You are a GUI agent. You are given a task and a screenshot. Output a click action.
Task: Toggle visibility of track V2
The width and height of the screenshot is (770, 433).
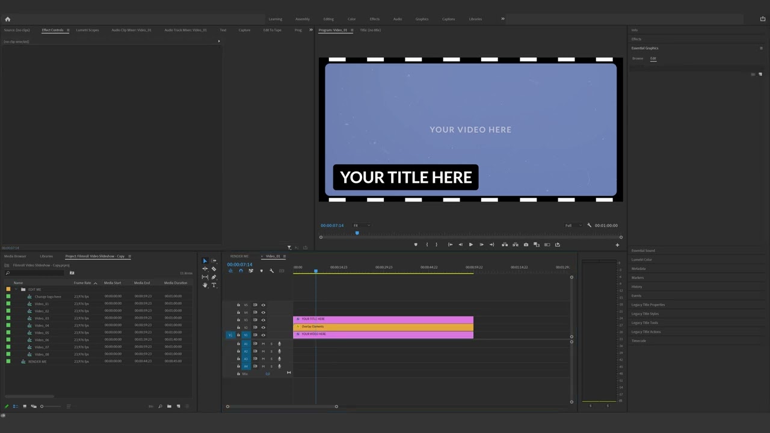tap(263, 328)
